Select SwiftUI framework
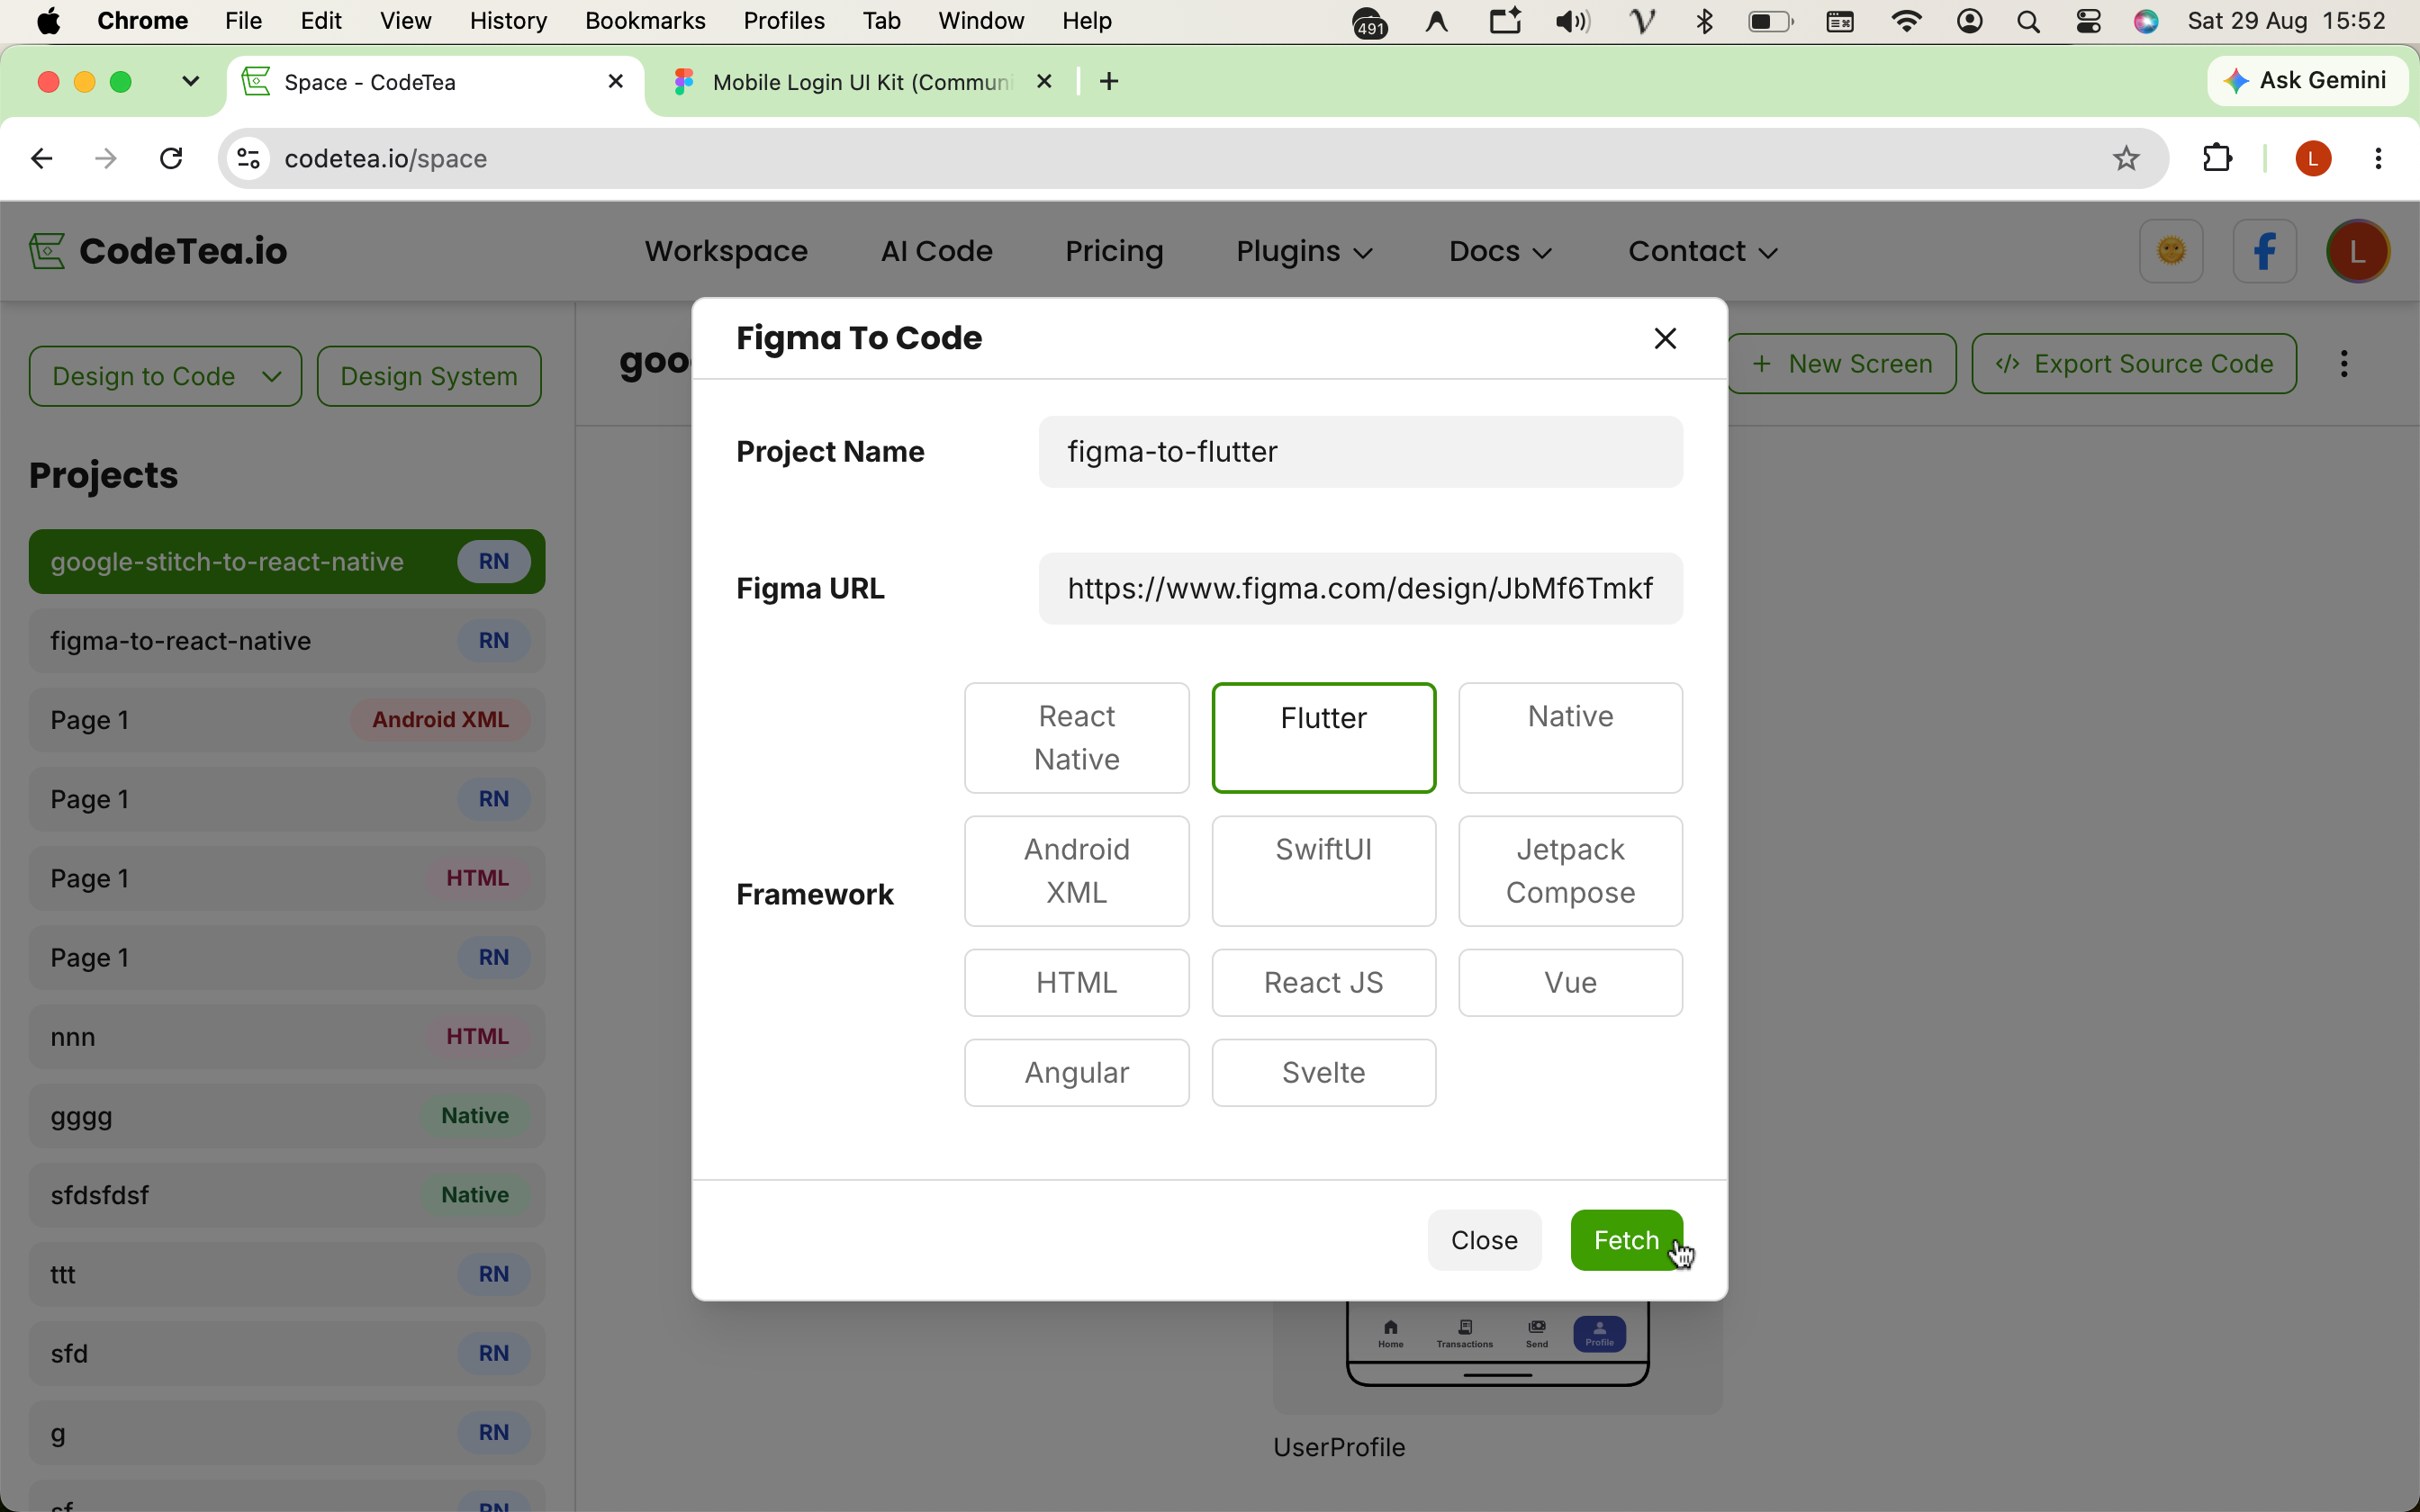Screen dimensions: 2420x1512 (x=1323, y=871)
